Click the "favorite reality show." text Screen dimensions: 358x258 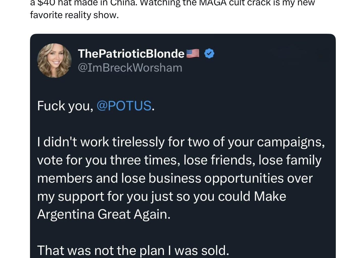click(x=74, y=15)
